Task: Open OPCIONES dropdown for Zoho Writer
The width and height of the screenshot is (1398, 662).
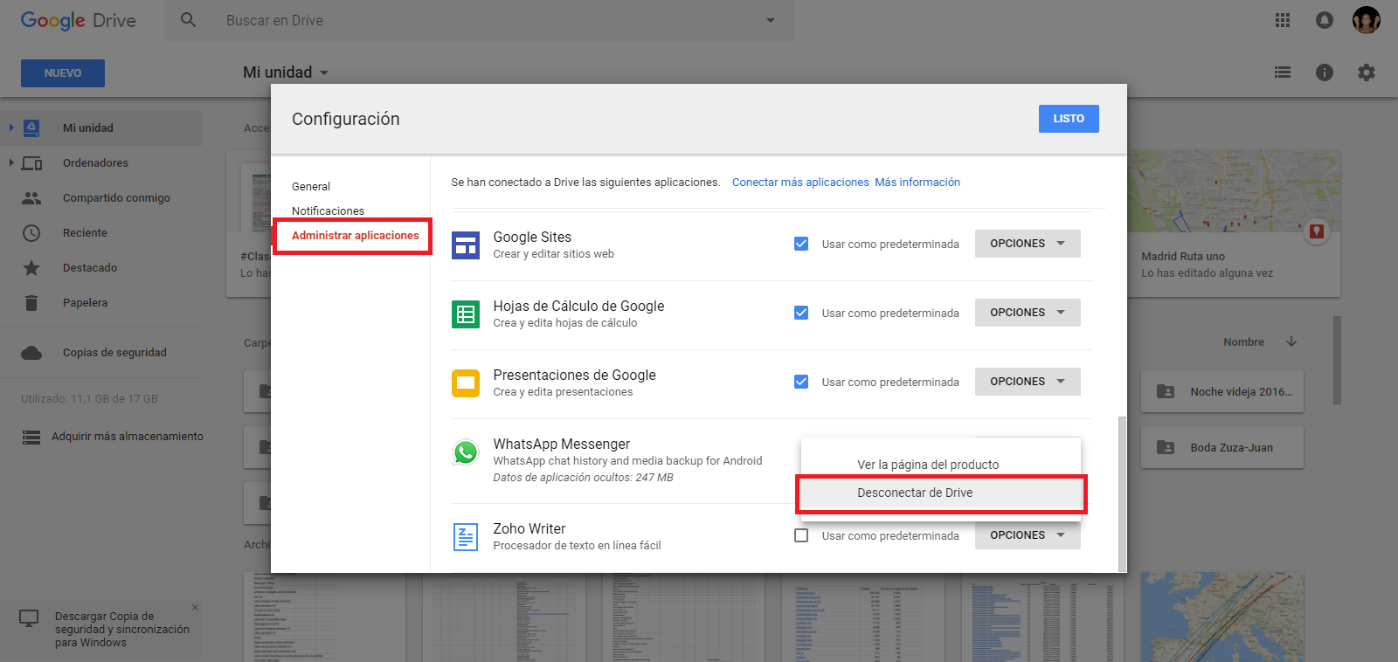Action: [x=1028, y=535]
